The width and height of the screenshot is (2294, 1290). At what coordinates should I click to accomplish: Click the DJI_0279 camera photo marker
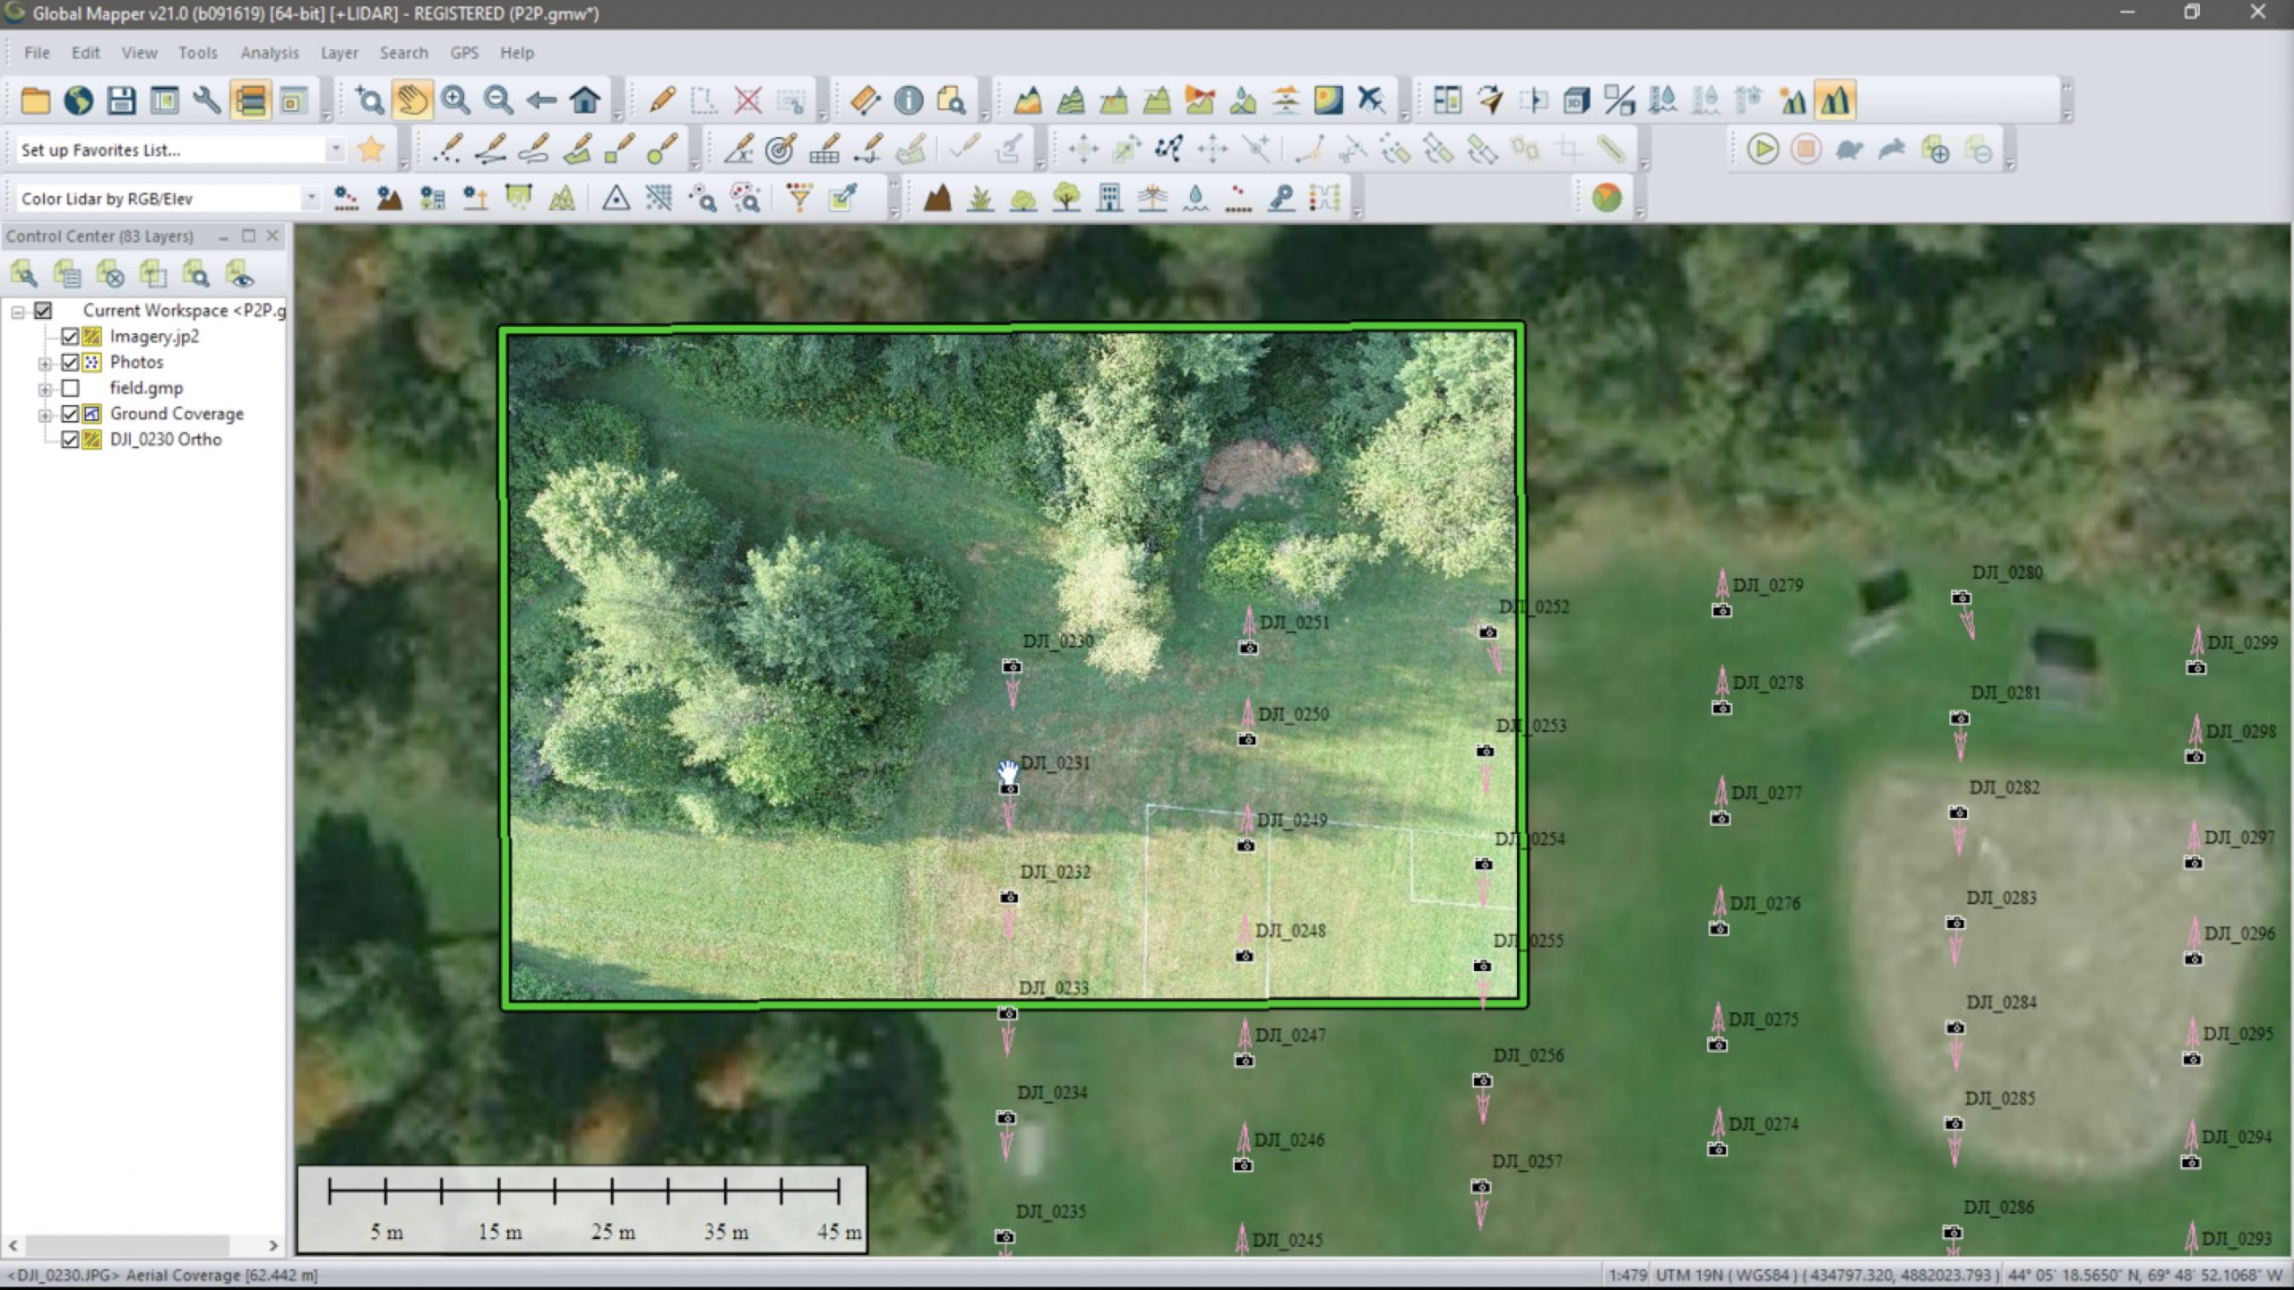[1721, 611]
